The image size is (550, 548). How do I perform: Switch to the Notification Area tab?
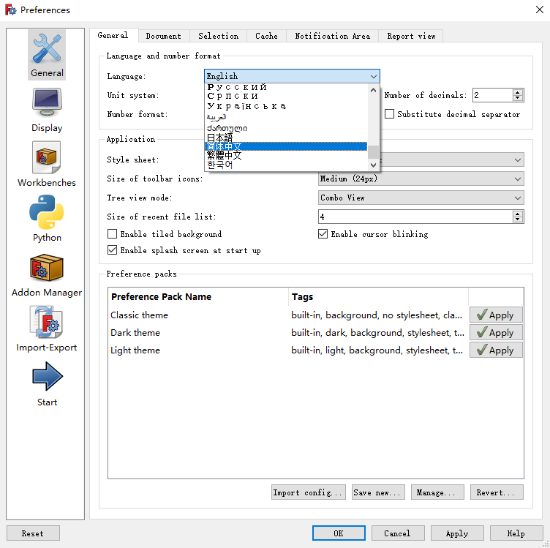point(332,36)
